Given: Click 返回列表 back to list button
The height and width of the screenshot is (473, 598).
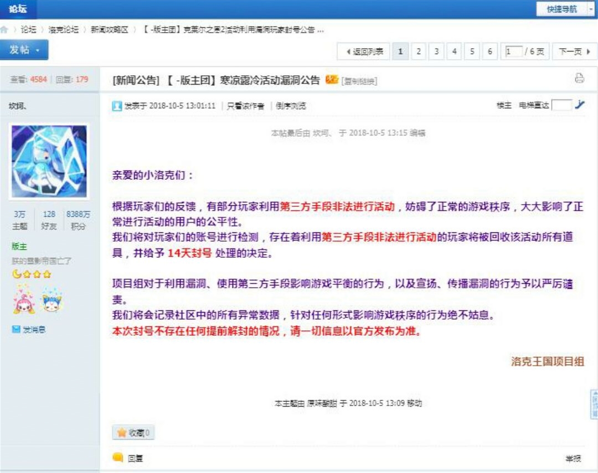Looking at the screenshot, I should pos(363,51).
